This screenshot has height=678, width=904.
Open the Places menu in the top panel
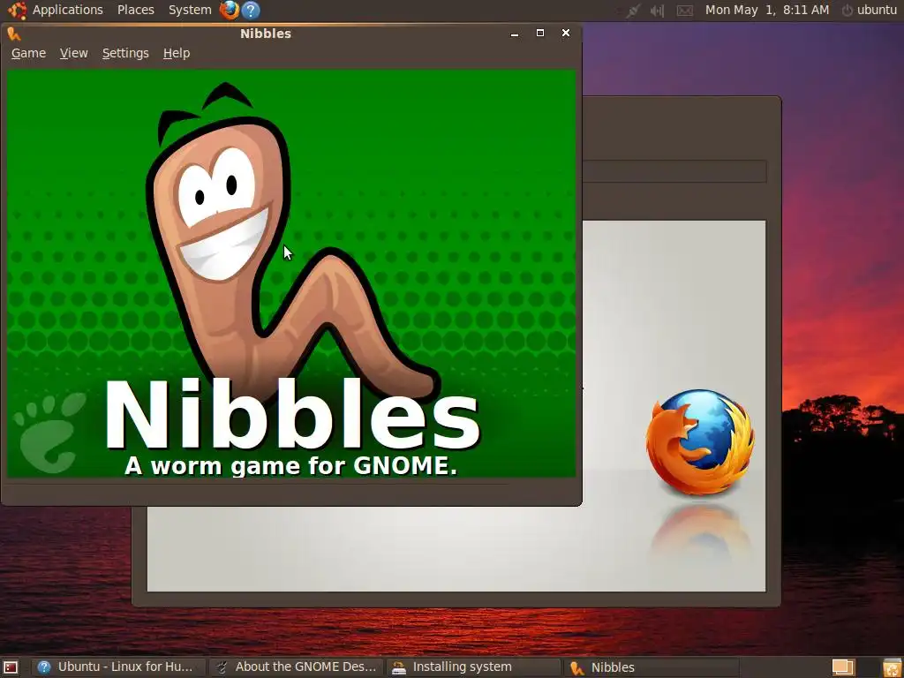point(135,10)
